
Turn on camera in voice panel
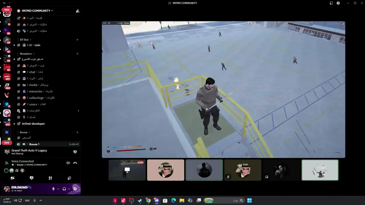13,178
